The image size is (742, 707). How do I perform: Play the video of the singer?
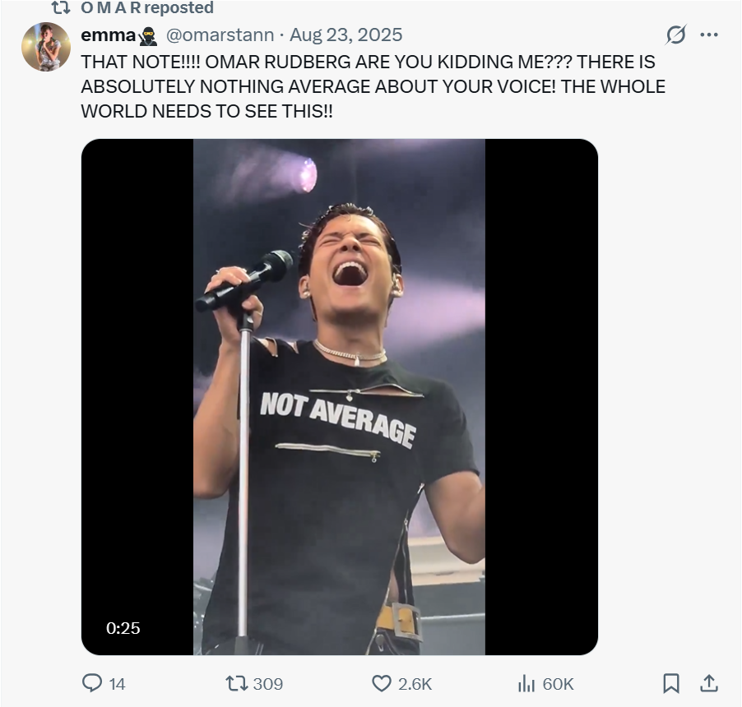339,396
